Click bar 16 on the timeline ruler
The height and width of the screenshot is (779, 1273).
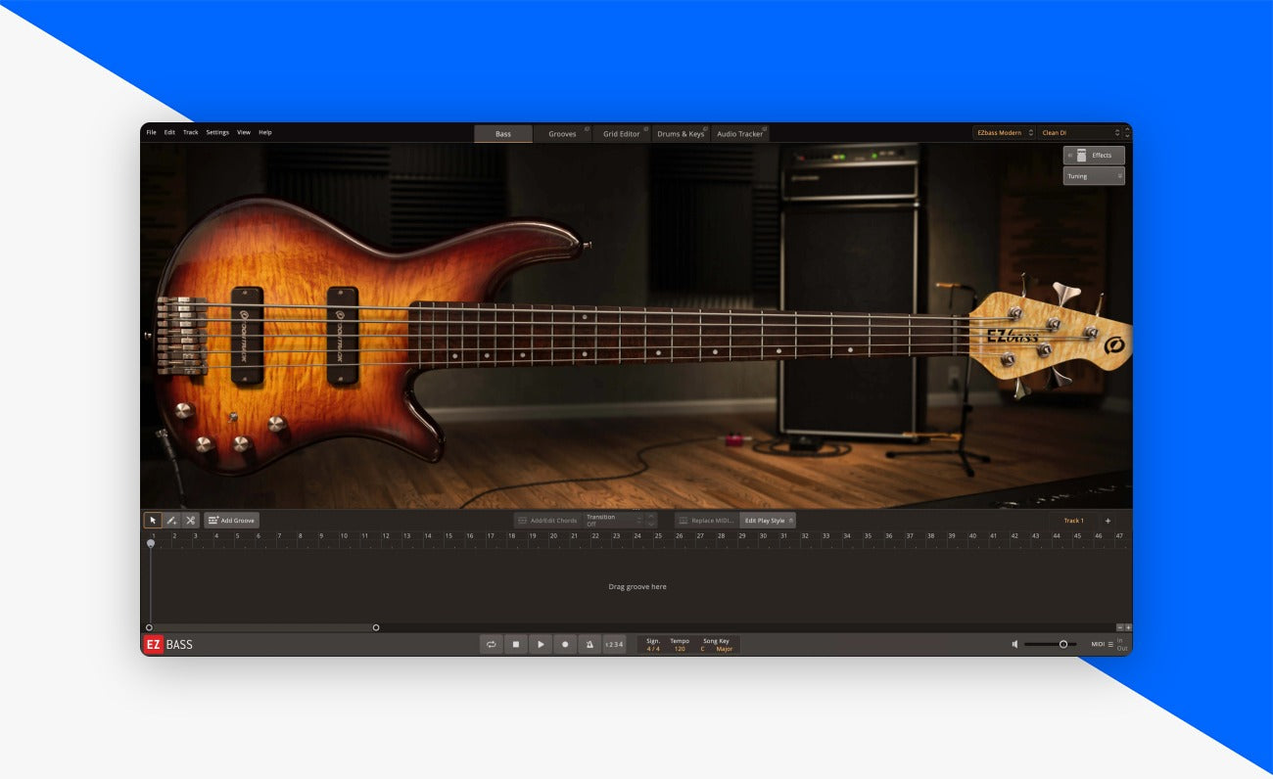[469, 536]
